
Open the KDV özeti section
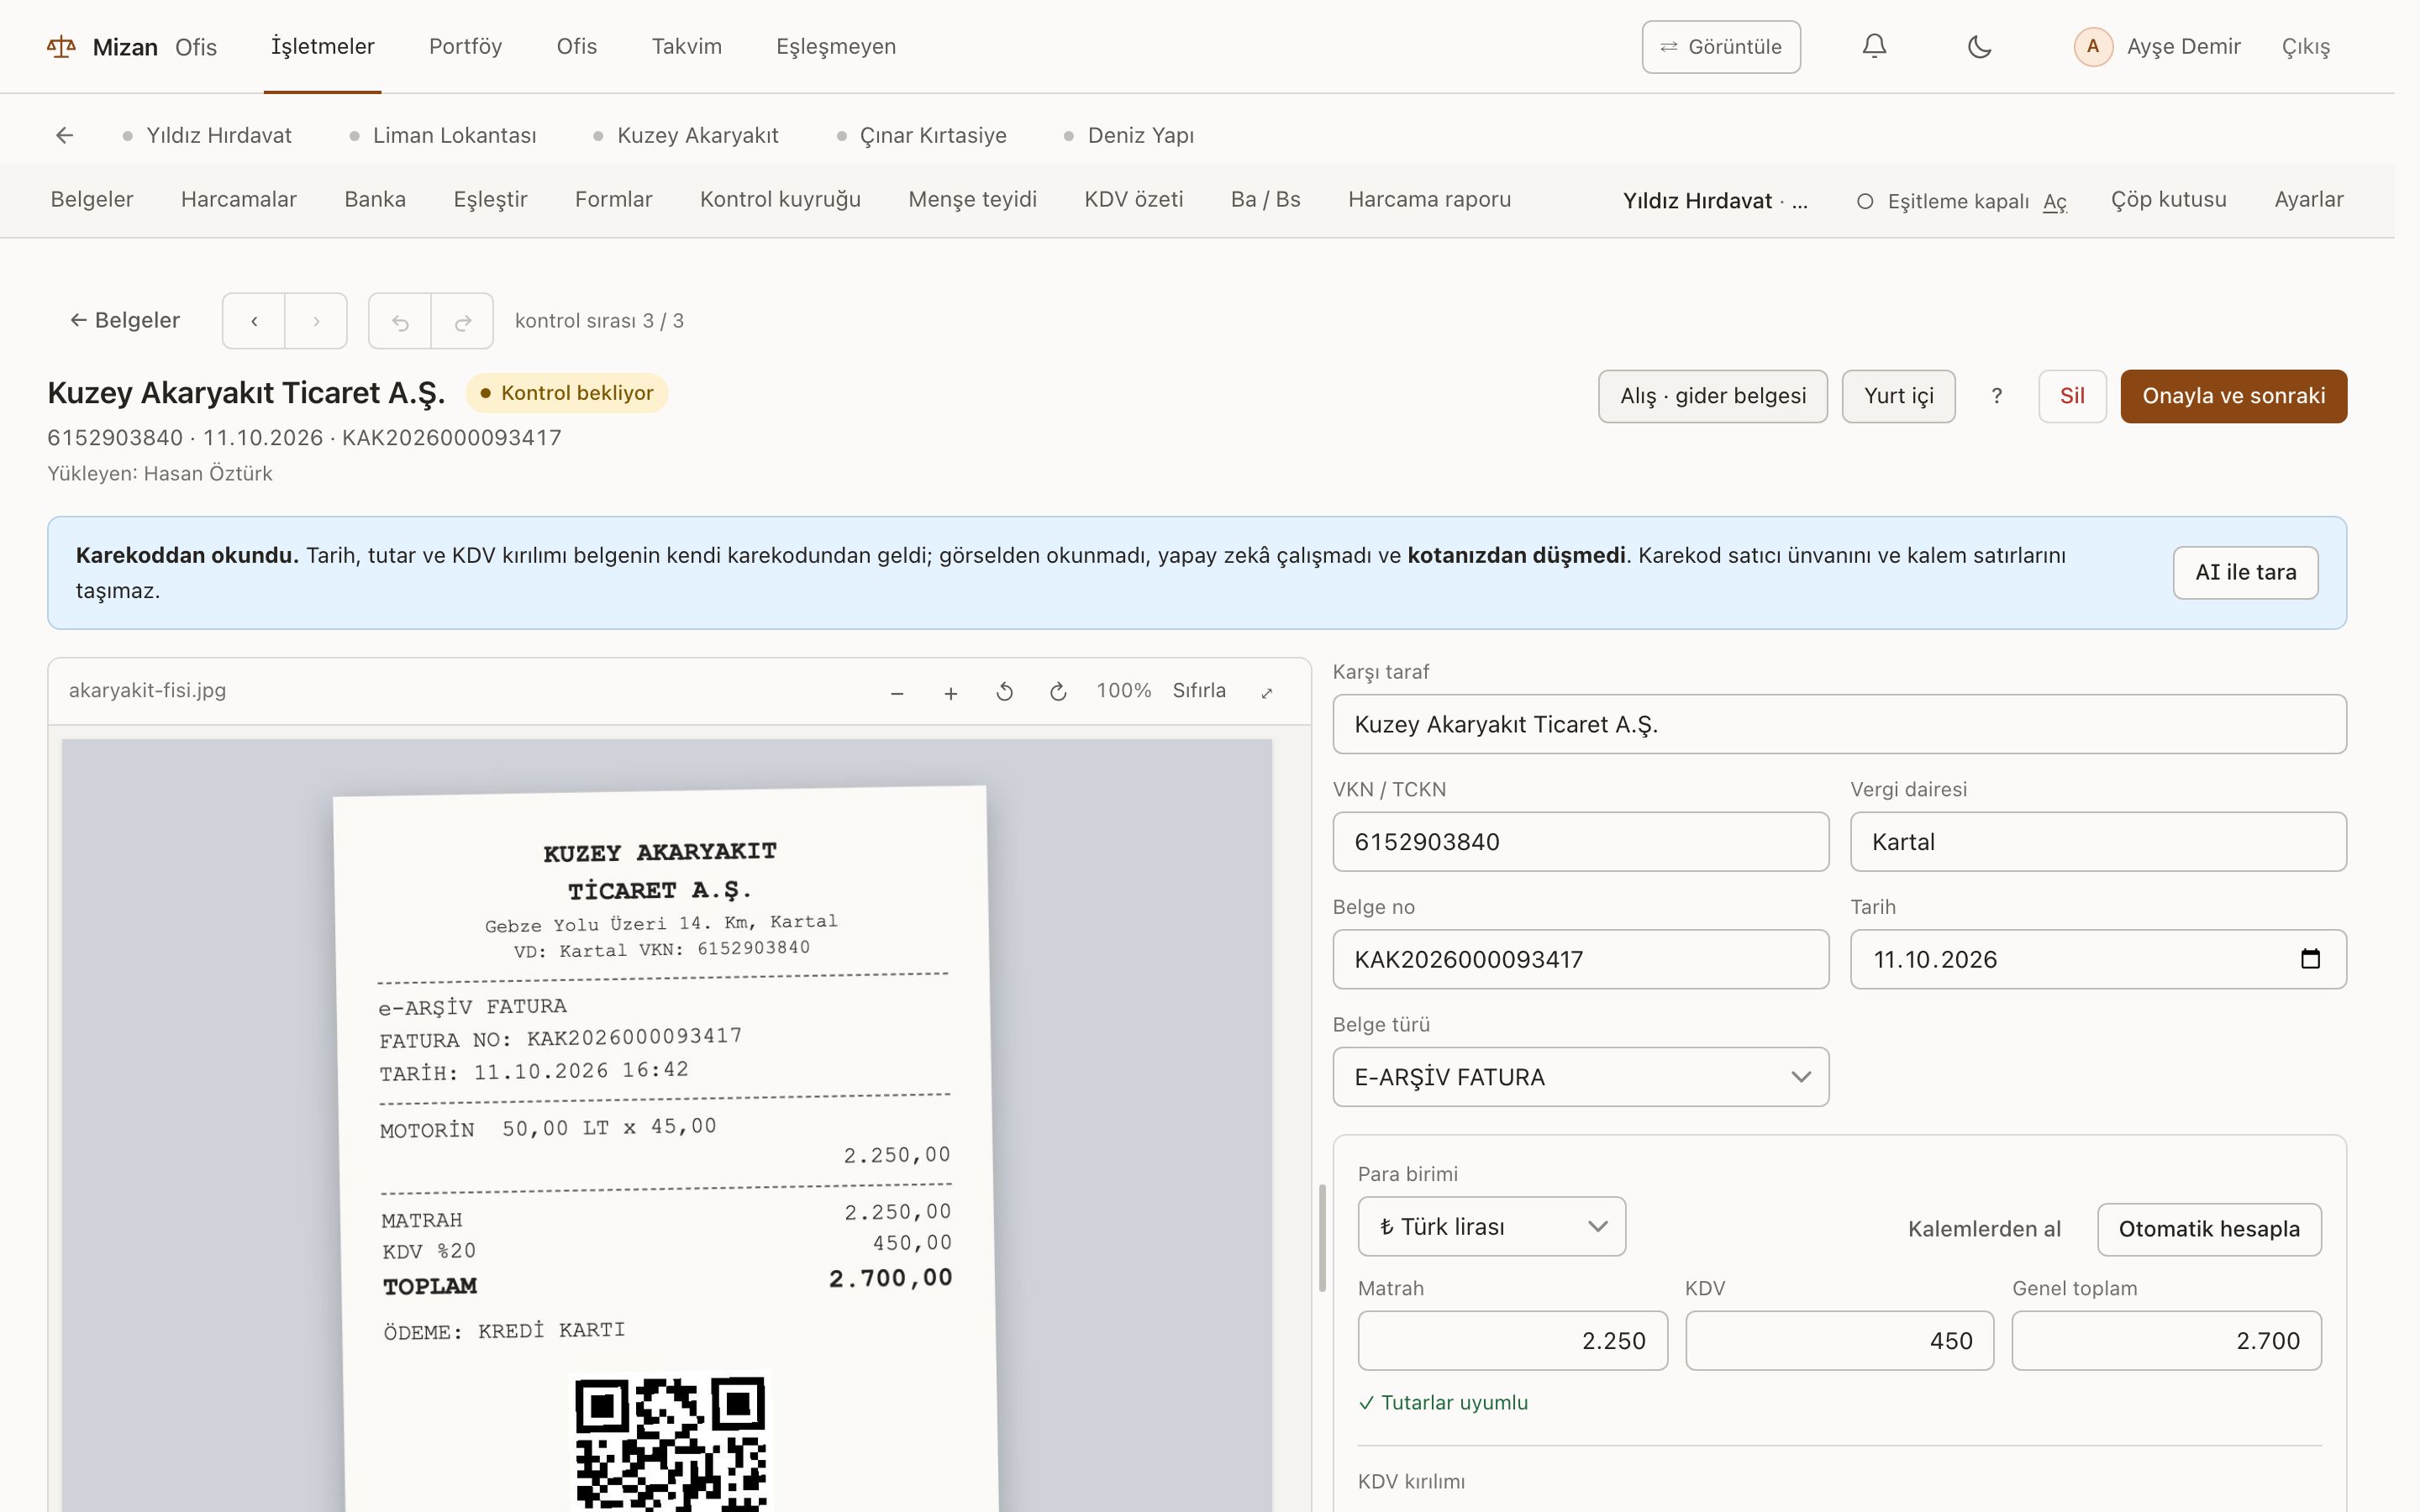tap(1133, 199)
